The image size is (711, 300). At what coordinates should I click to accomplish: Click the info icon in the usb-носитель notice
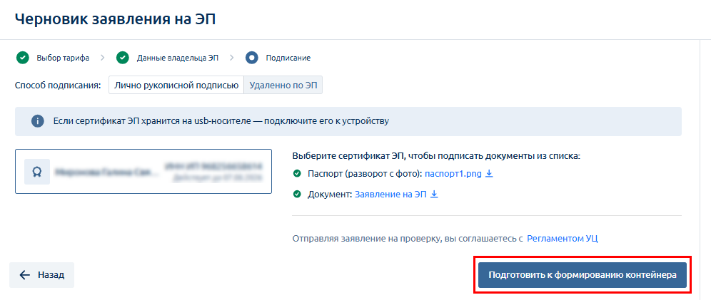(x=38, y=121)
